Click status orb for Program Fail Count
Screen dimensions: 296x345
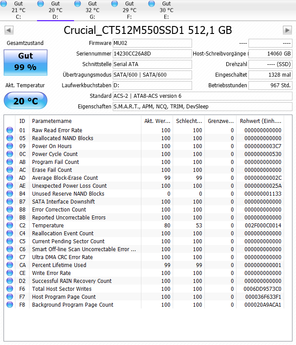[x=10, y=162]
